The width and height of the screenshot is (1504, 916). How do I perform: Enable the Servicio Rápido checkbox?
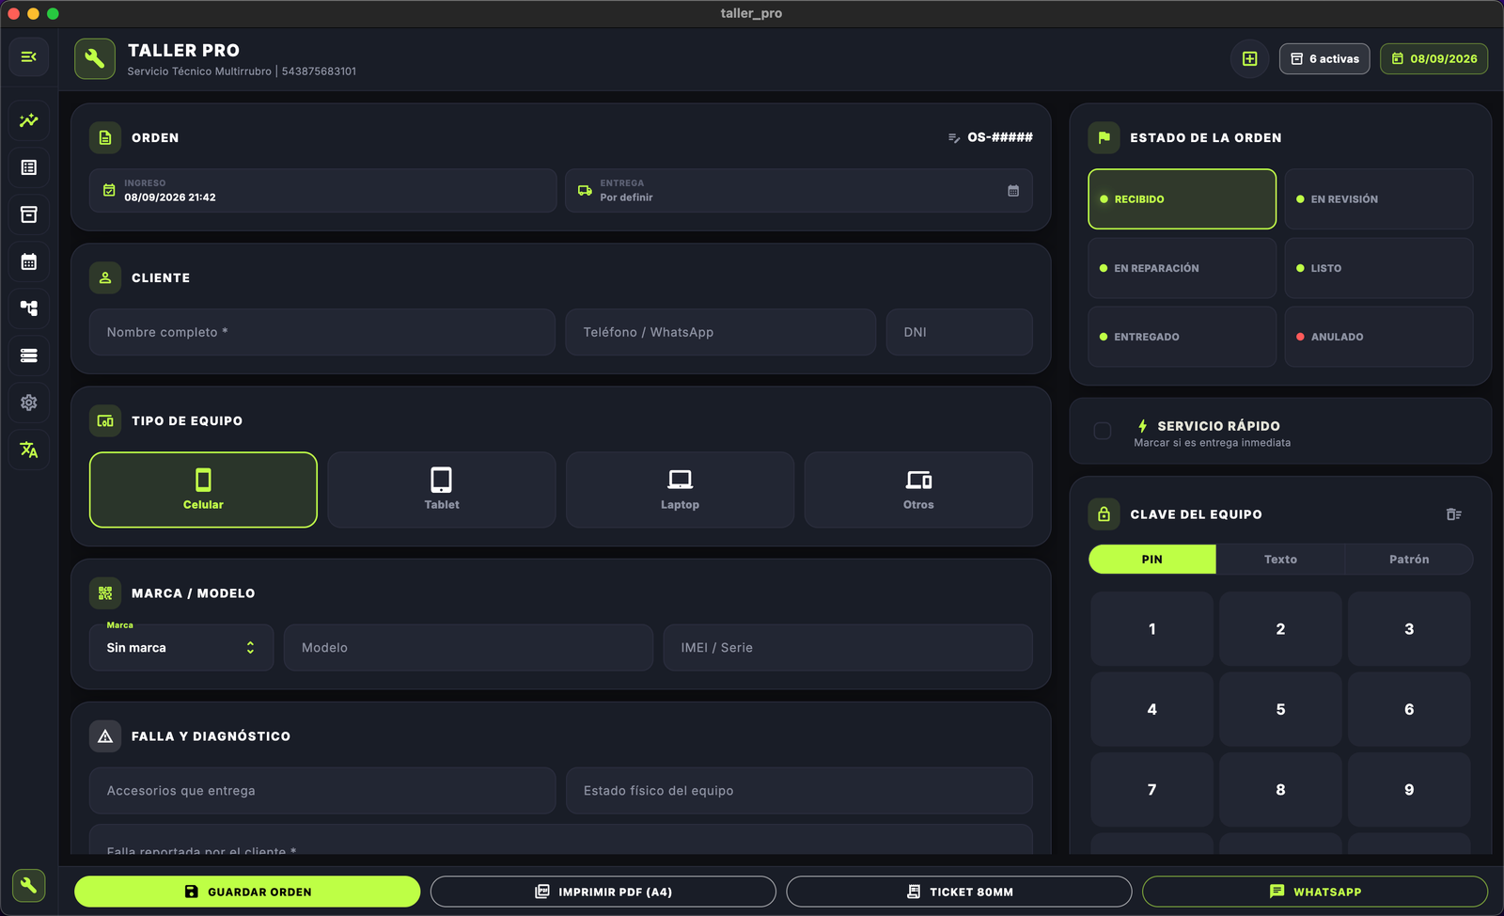[1103, 431]
